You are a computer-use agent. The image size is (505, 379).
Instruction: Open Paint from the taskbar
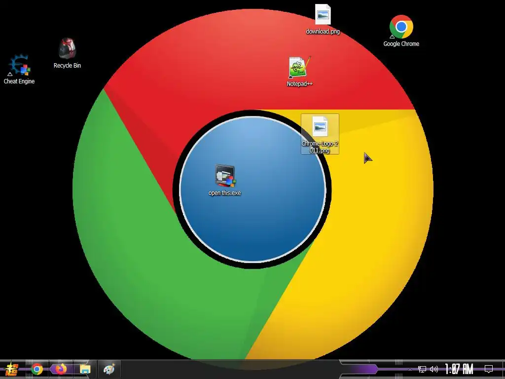pos(109,369)
